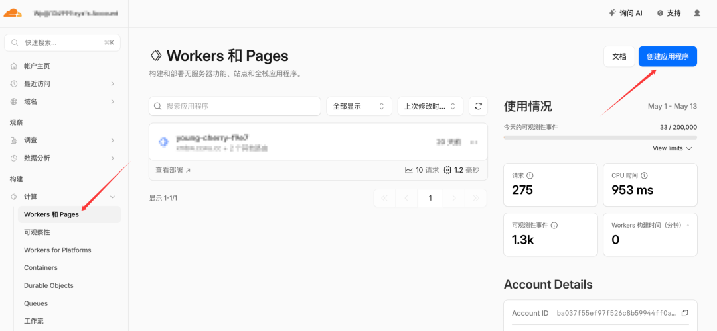This screenshot has height=331, width=717.
Task: Open the user profile icon
Action: (697, 13)
